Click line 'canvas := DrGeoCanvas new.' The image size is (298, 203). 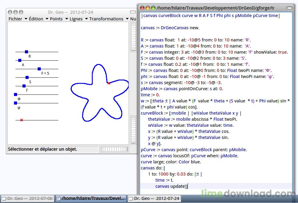pos(170,28)
